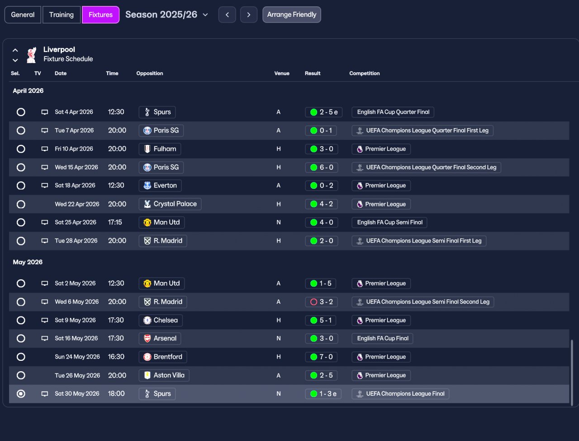This screenshot has width=579, height=441.
Task: Click the Everton club badge icon
Action: [147, 186]
